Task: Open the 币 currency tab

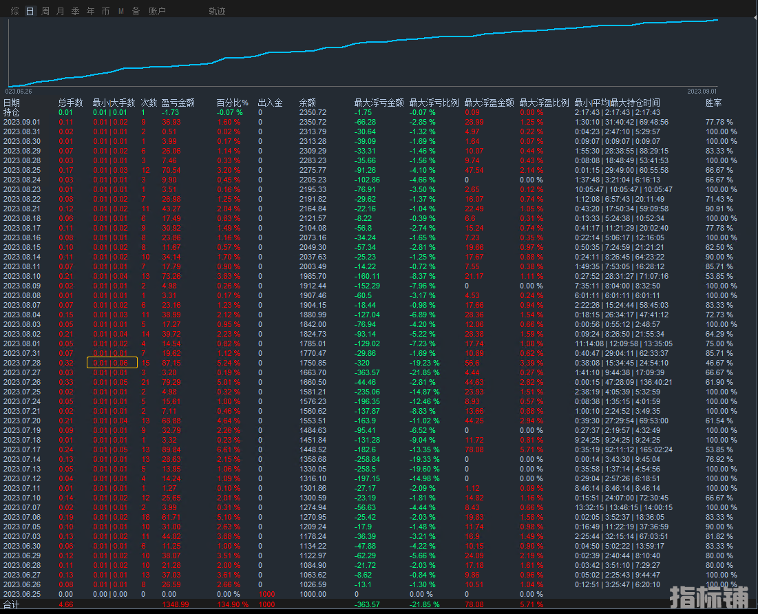Action: click(105, 11)
